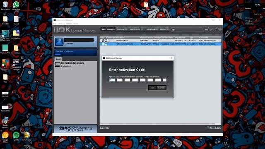The image size is (265, 149).
Task: Click Next in activation code dialog
Action: point(152,88)
